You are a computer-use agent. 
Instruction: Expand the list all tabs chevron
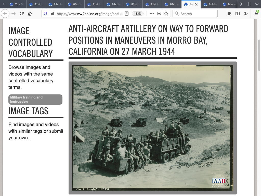257,4
